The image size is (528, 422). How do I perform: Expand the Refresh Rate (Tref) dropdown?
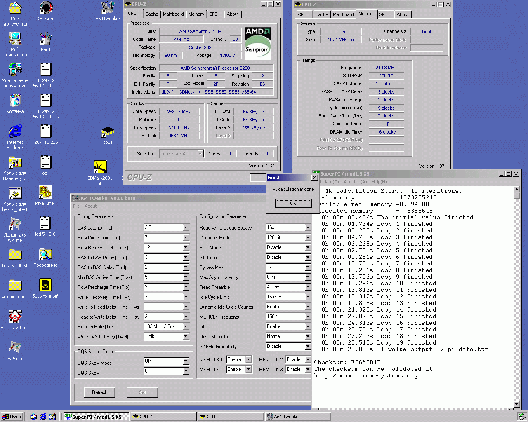[x=186, y=327]
